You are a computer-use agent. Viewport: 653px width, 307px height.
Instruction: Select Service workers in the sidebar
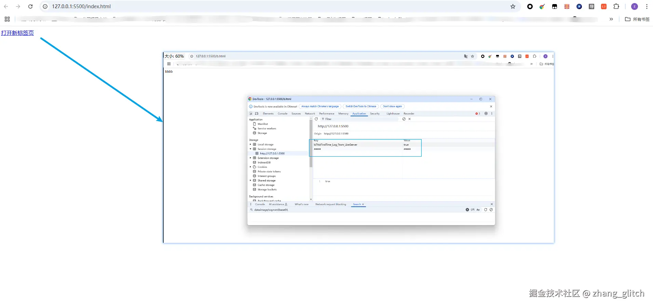(267, 129)
